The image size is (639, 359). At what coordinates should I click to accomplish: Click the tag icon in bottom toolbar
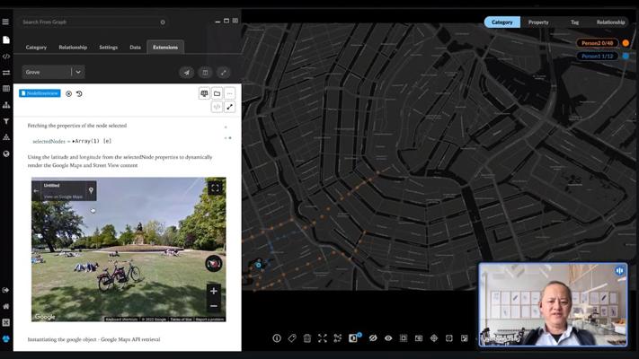292,338
